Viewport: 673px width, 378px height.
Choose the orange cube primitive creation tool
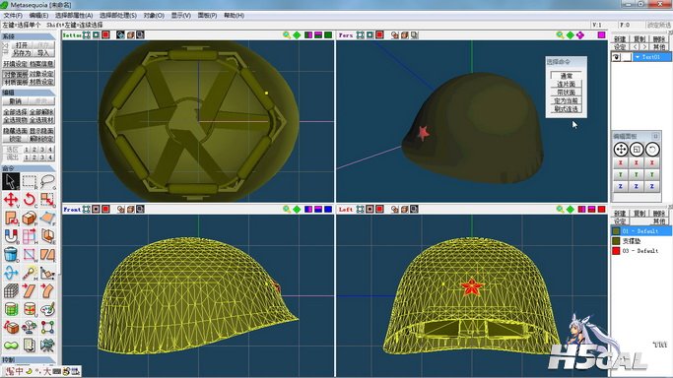click(x=30, y=218)
